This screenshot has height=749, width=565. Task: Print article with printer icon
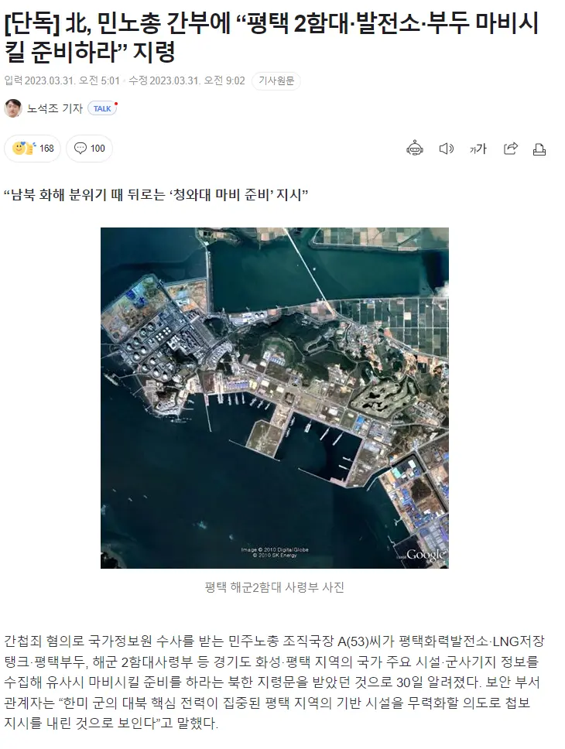point(539,149)
